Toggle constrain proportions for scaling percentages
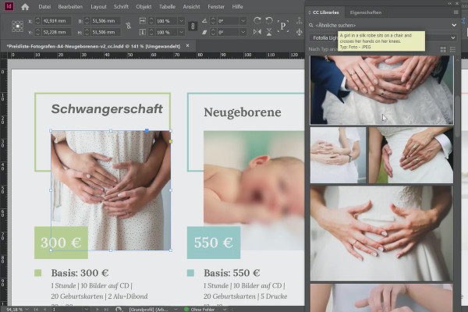 [x=193, y=27]
